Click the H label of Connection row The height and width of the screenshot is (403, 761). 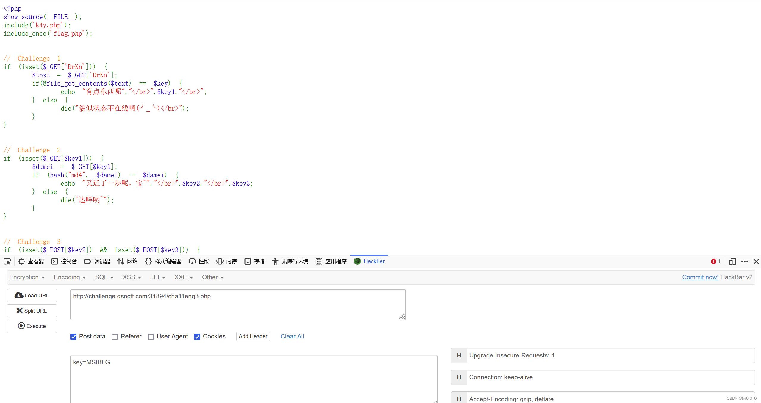459,377
